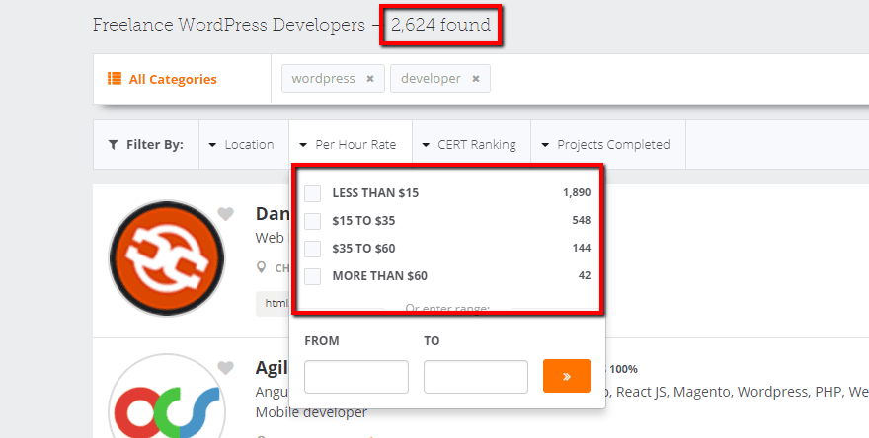Tick the $35 TO $60 checkbox
Viewport: 869px width, 438px height.
[x=312, y=249]
